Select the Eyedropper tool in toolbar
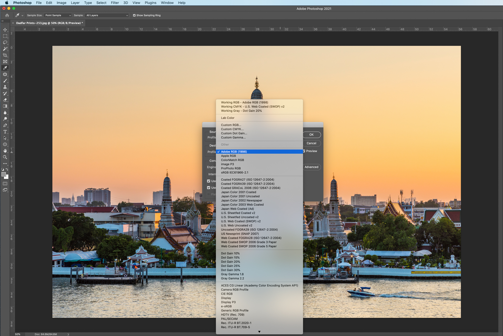Screen dimensions: 503x336 pos(5,68)
